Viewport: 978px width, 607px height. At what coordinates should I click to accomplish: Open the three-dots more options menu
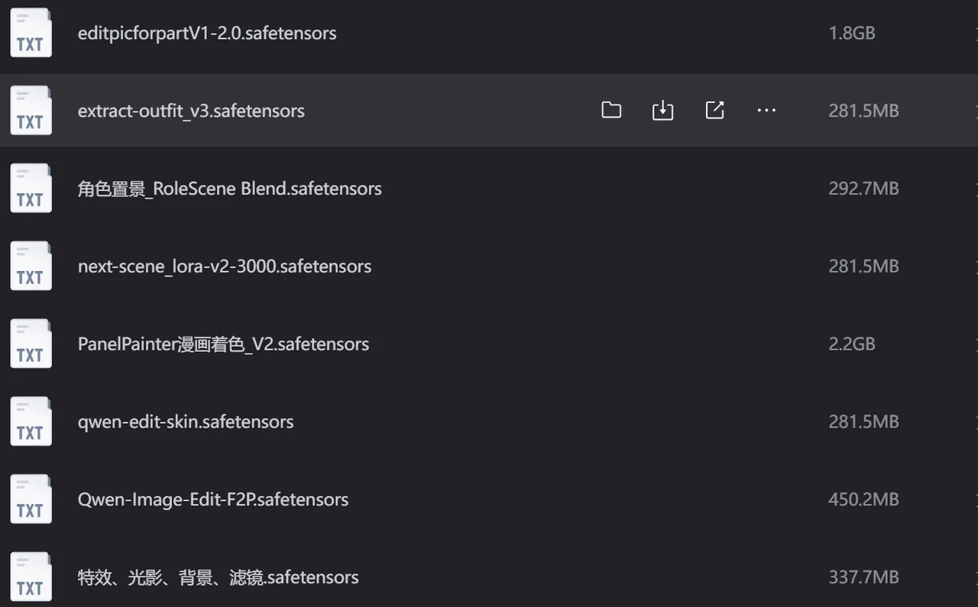tap(766, 111)
